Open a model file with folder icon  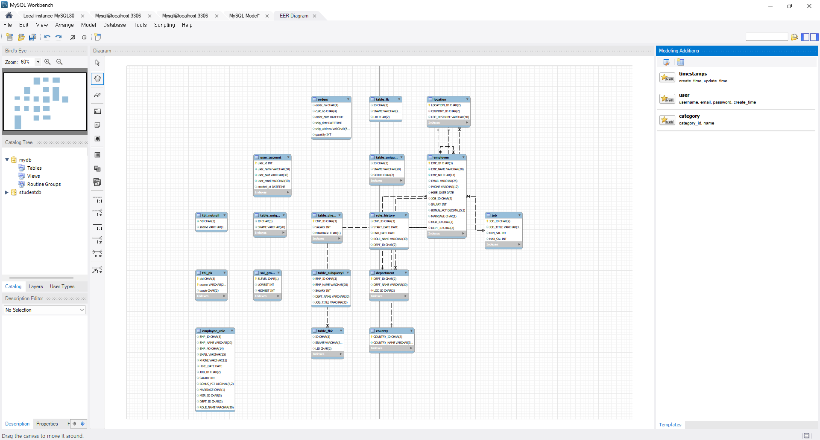pos(21,37)
